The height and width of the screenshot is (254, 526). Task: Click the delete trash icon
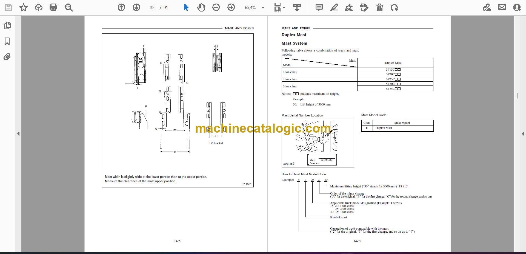coord(379,7)
